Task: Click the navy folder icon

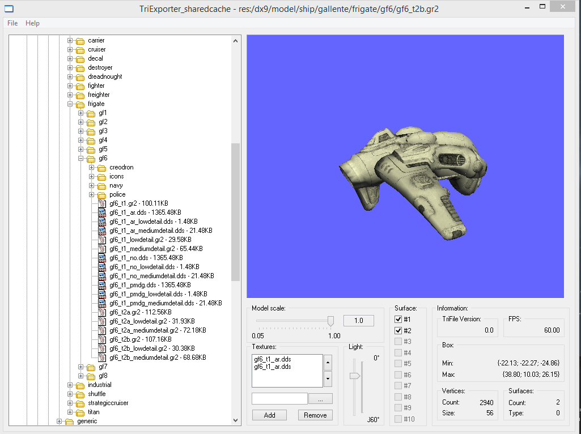Action: coord(102,186)
